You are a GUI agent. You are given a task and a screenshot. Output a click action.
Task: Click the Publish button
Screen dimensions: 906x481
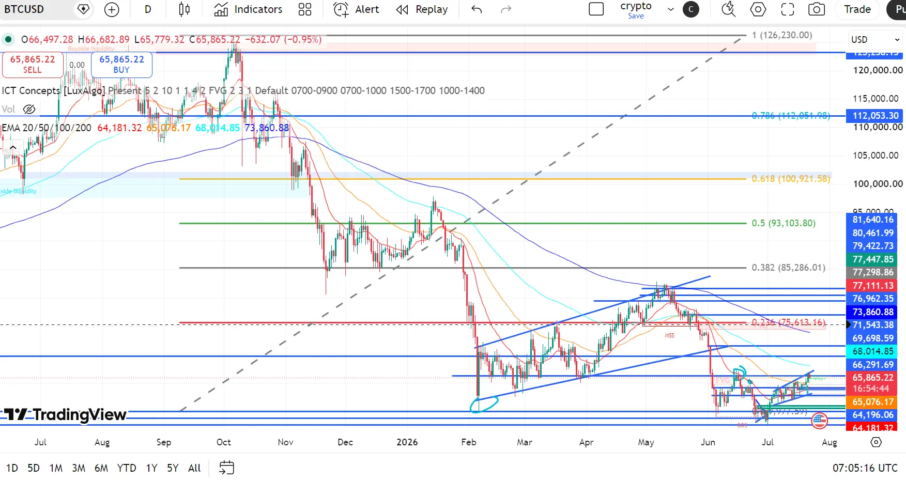click(x=897, y=9)
